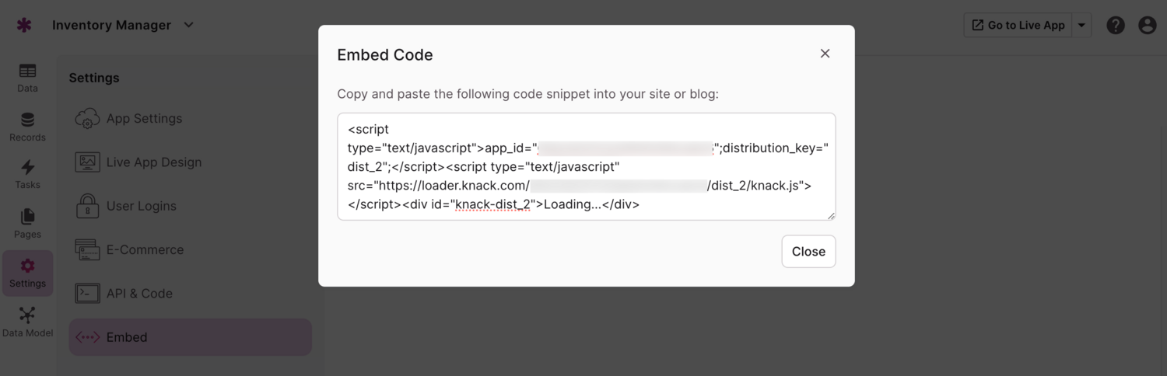Click inside the embed code text area

point(586,166)
